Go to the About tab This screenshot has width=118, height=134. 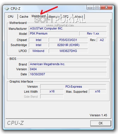(x=79, y=17)
